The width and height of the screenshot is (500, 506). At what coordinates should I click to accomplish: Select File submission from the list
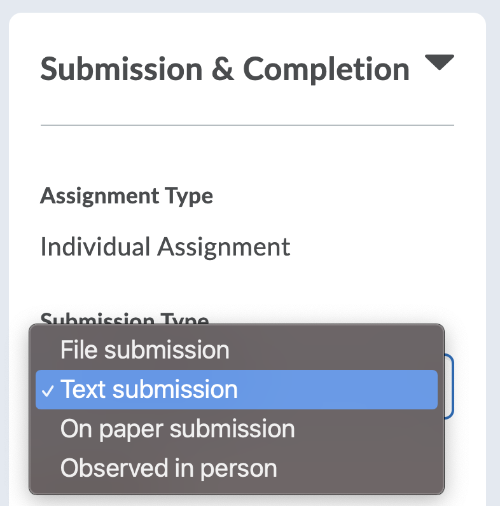(144, 350)
